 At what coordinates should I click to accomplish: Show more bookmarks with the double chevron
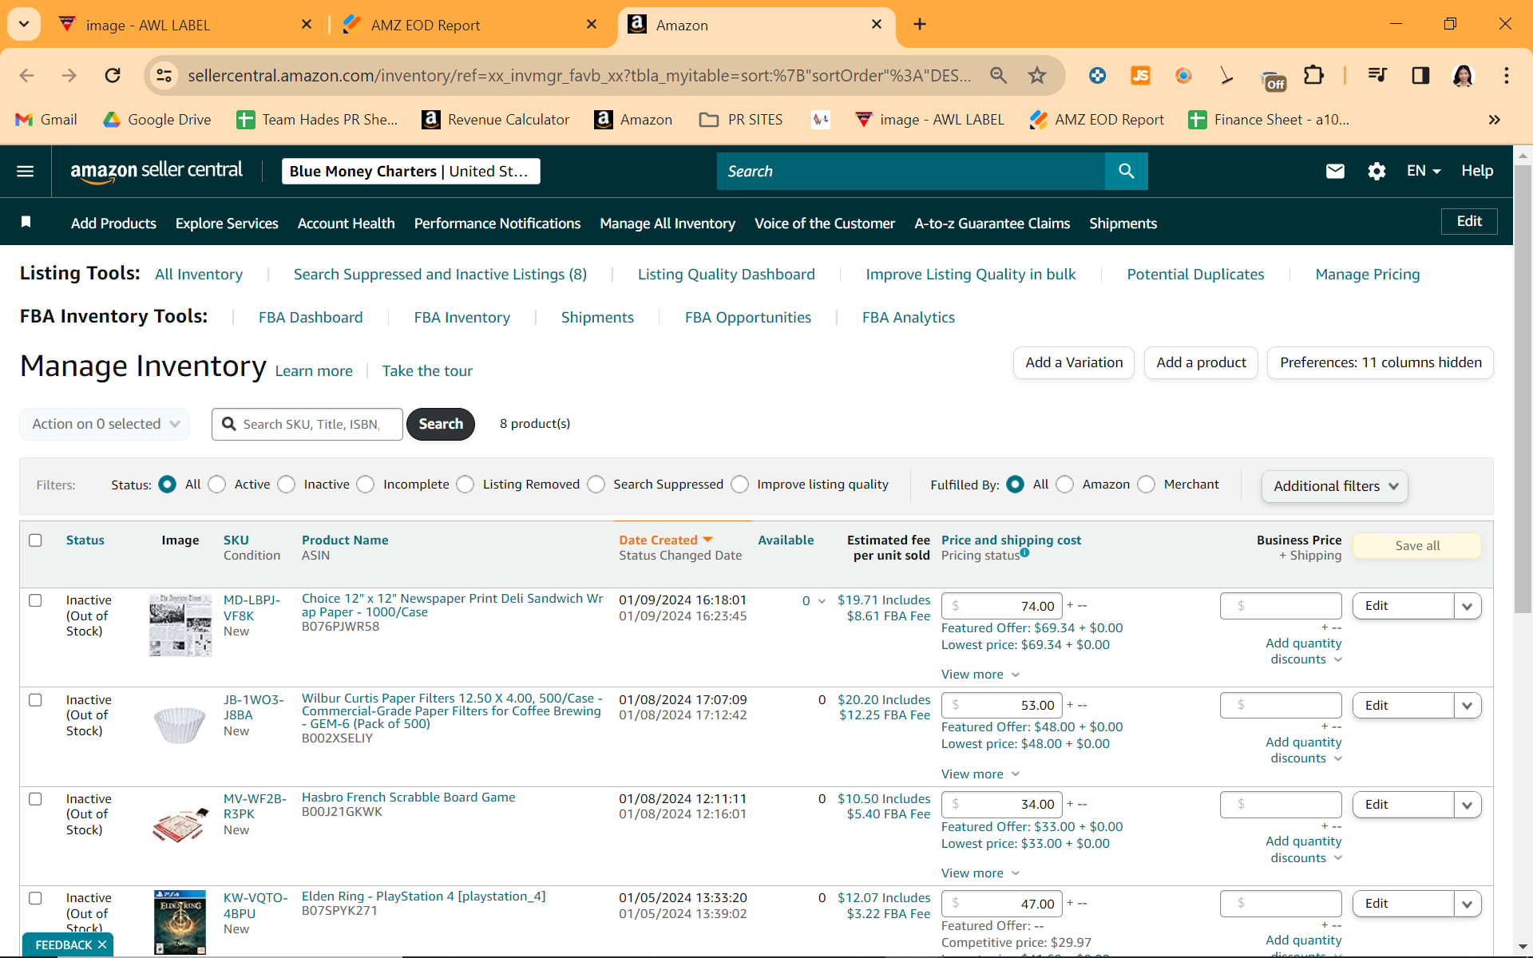point(1495,120)
